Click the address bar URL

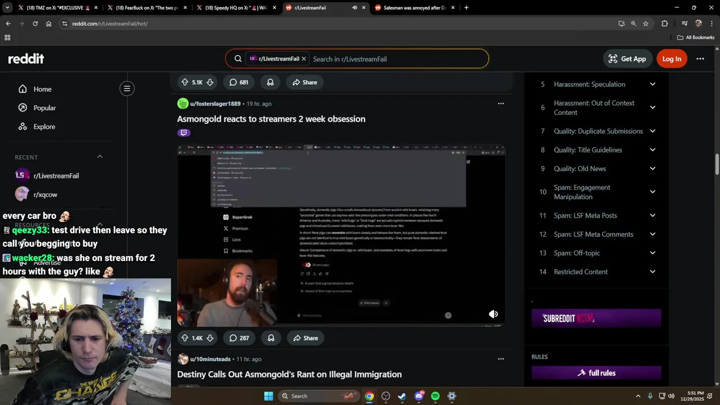pos(110,24)
